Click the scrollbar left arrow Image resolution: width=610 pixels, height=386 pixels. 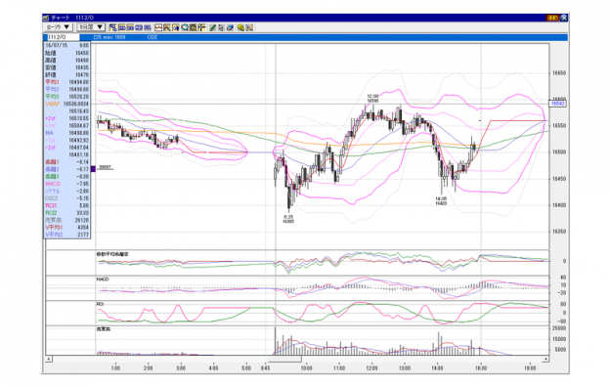pyautogui.click(x=49, y=359)
